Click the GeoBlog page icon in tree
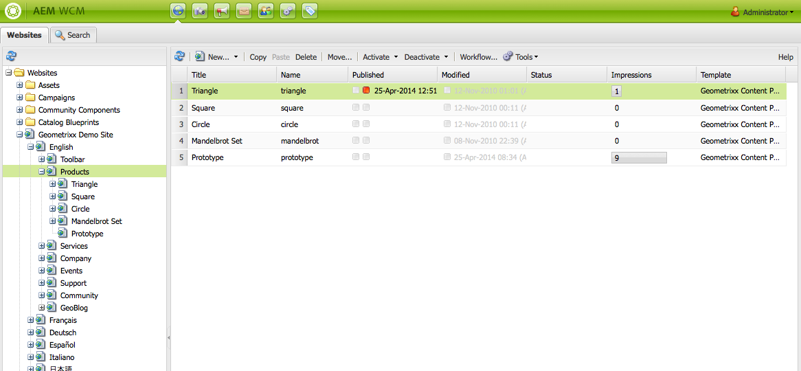 pos(52,308)
